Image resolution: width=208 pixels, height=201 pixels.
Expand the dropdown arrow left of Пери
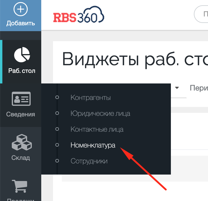tap(177, 88)
